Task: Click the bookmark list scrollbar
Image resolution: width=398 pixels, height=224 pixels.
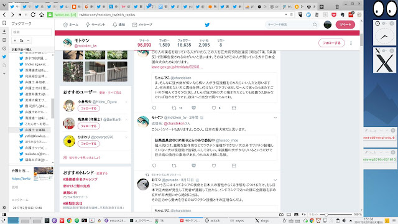Action: coord(52,108)
